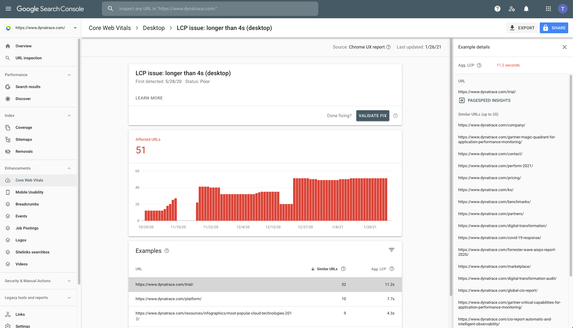Click help icon beside Agg. LCP column header
Screen dimensions: 573x328
click(x=392, y=269)
